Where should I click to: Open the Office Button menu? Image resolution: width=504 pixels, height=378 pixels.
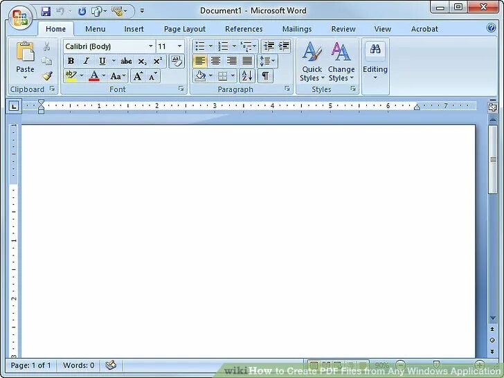pos(20,18)
